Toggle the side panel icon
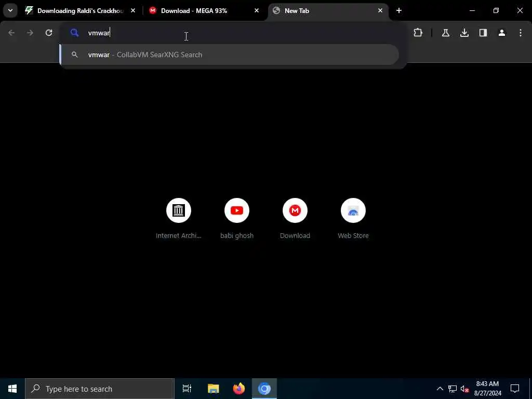 (x=483, y=33)
